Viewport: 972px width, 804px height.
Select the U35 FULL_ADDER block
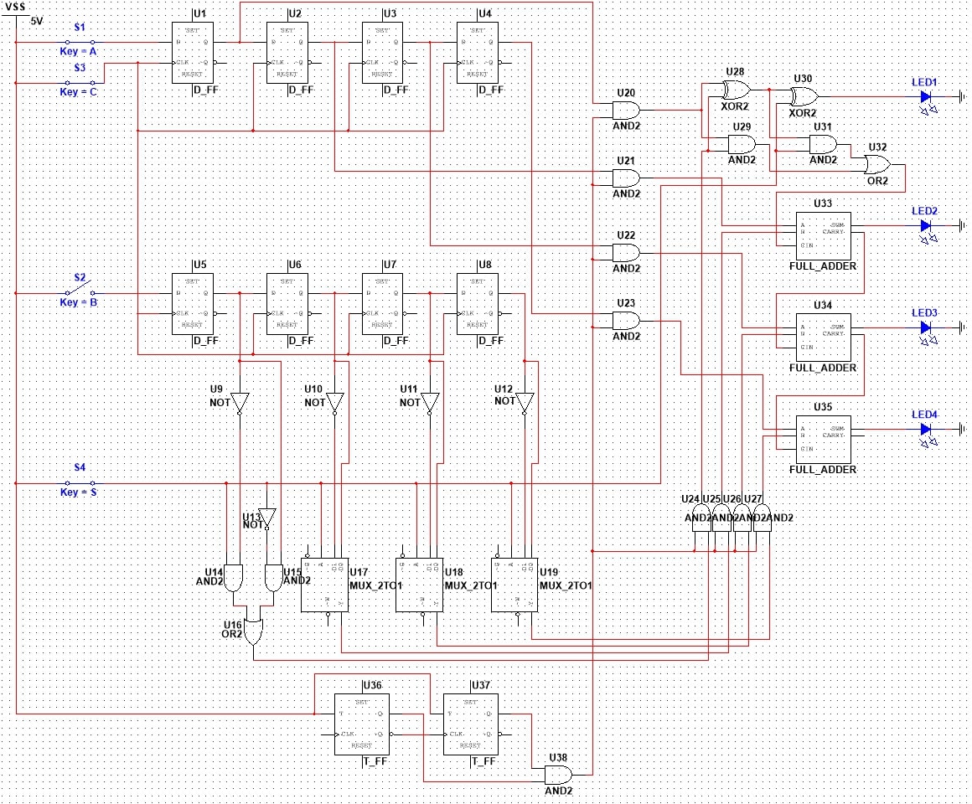coord(823,440)
